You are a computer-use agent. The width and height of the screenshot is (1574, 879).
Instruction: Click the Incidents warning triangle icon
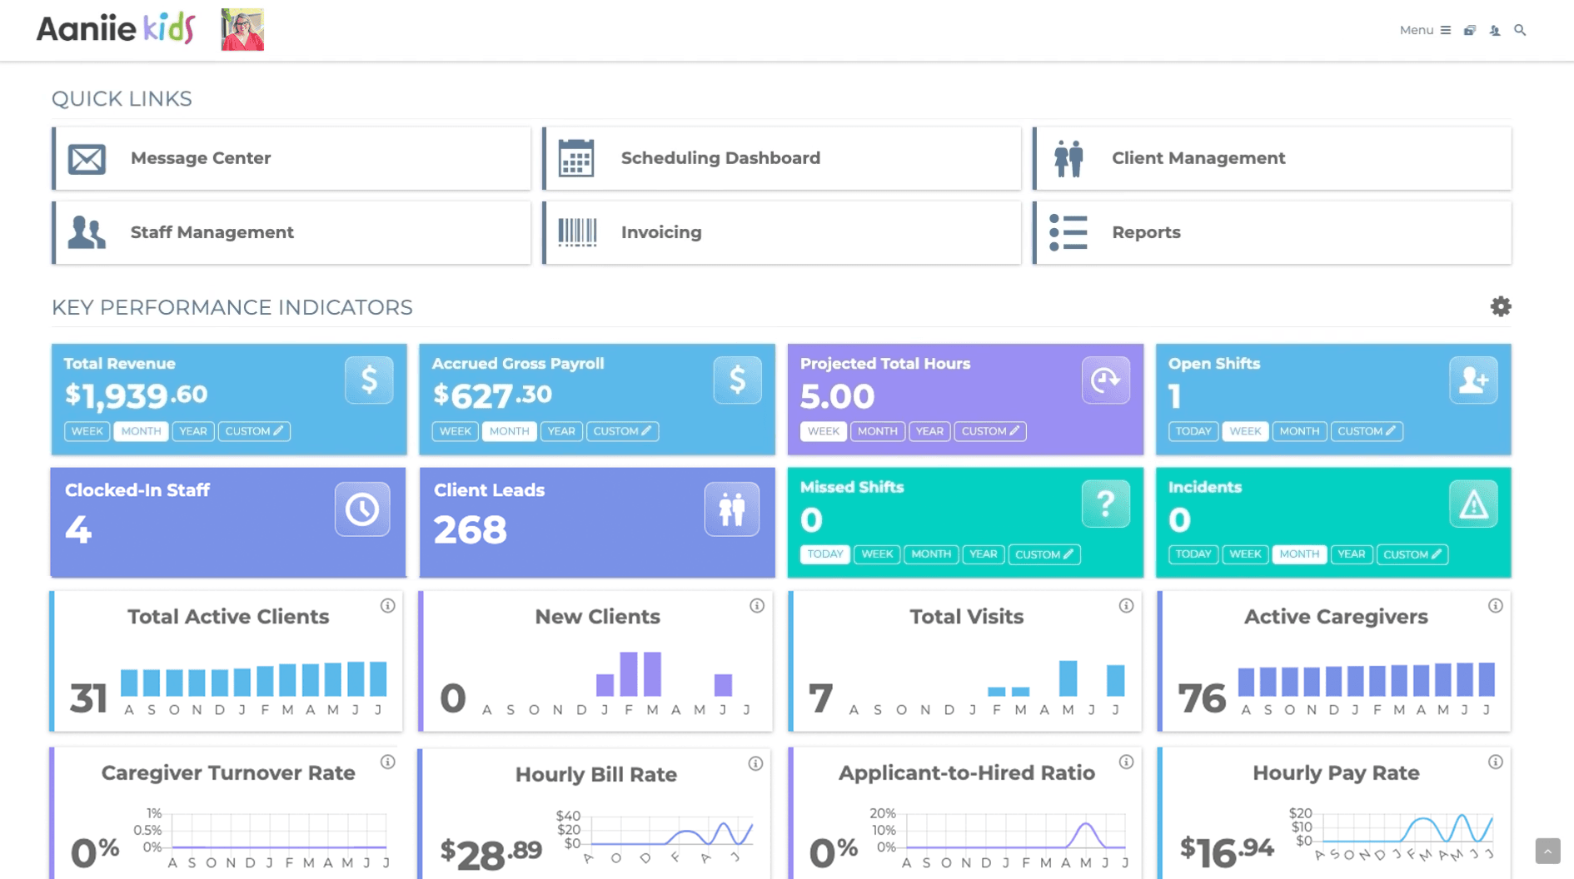click(1472, 504)
